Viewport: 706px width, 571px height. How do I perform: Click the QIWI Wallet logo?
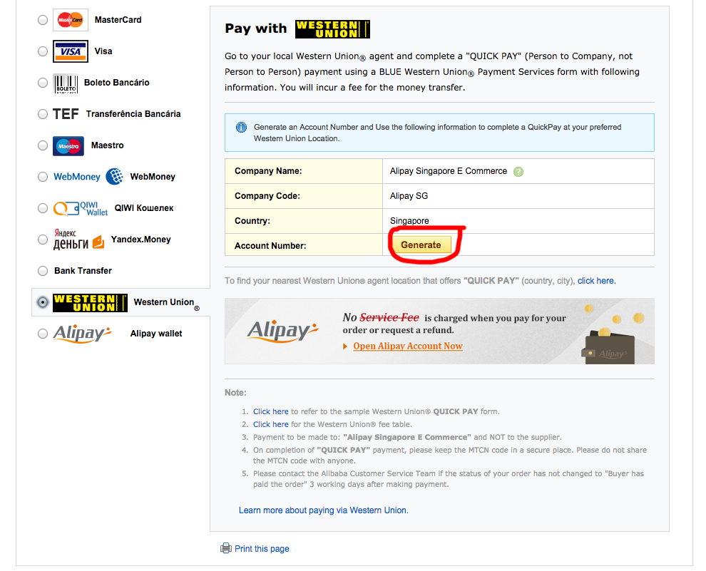point(81,209)
